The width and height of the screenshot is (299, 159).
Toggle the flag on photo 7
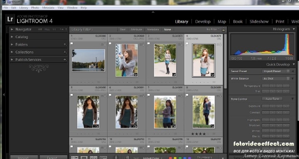[148, 96]
